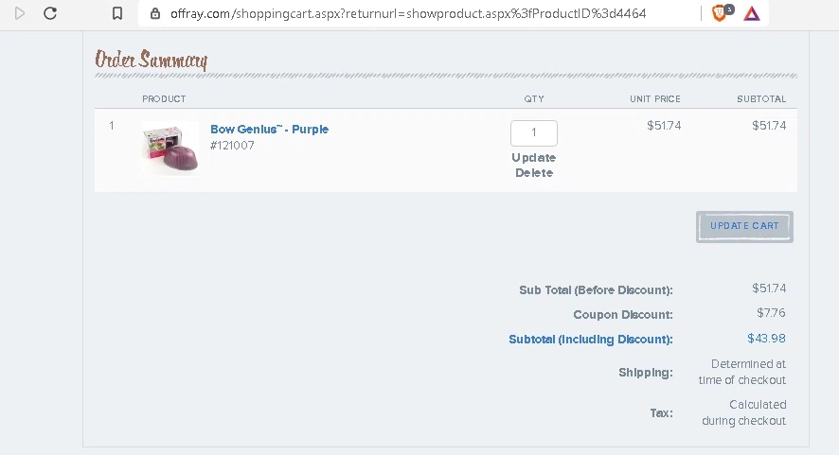Delete the Bow Genius item from cart

pyautogui.click(x=534, y=173)
